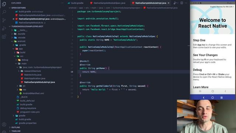Image resolution: width=236 pixels, height=133 pixels.
Task: Expand the Outline section
Action: coord(15,127)
